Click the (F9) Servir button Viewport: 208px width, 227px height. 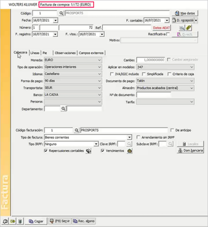(x=60, y=221)
